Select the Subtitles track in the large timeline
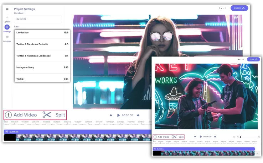 tap(77, 132)
